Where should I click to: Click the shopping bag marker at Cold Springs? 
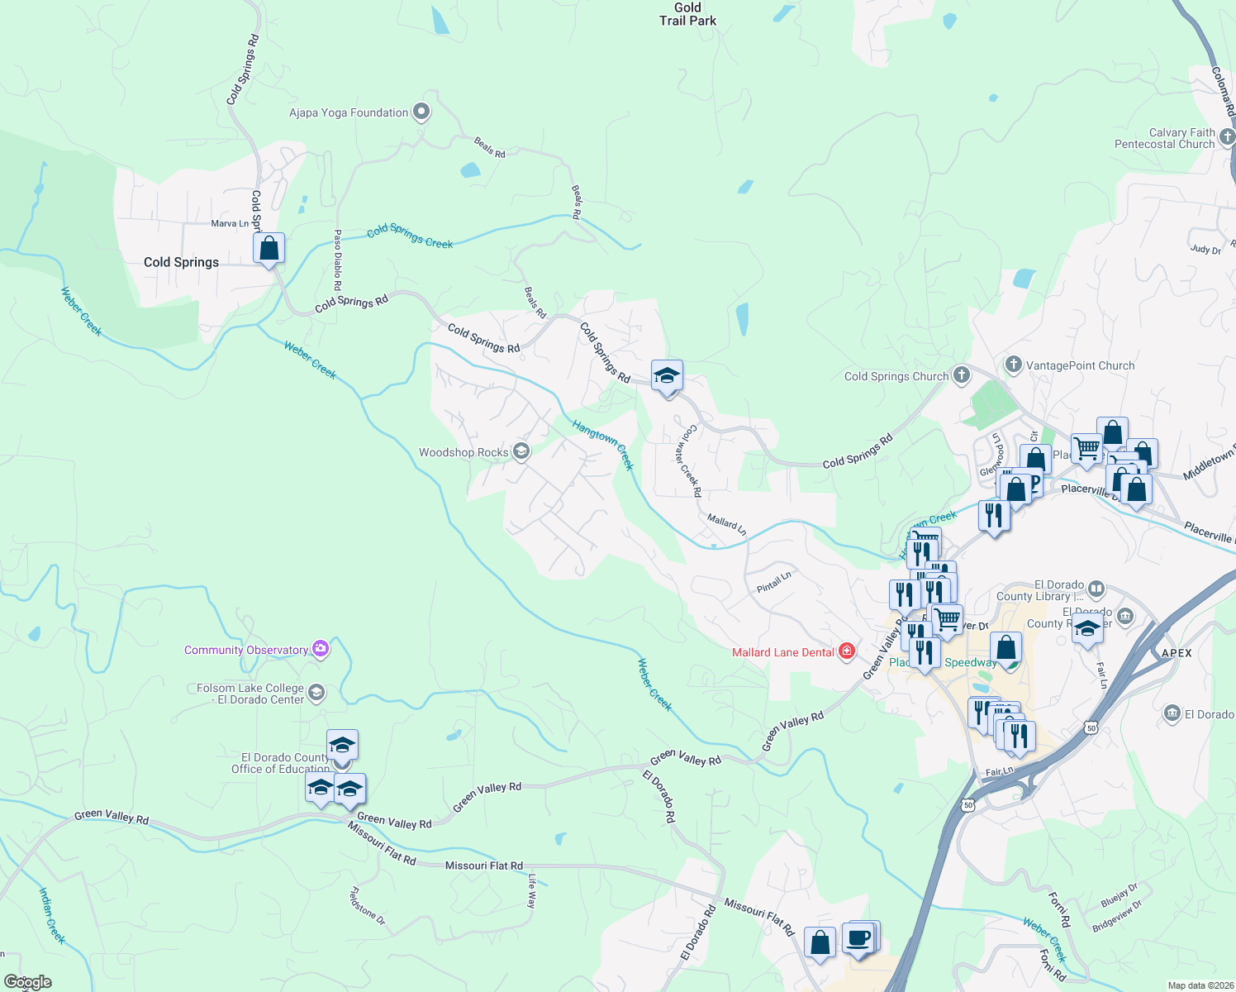click(x=269, y=246)
